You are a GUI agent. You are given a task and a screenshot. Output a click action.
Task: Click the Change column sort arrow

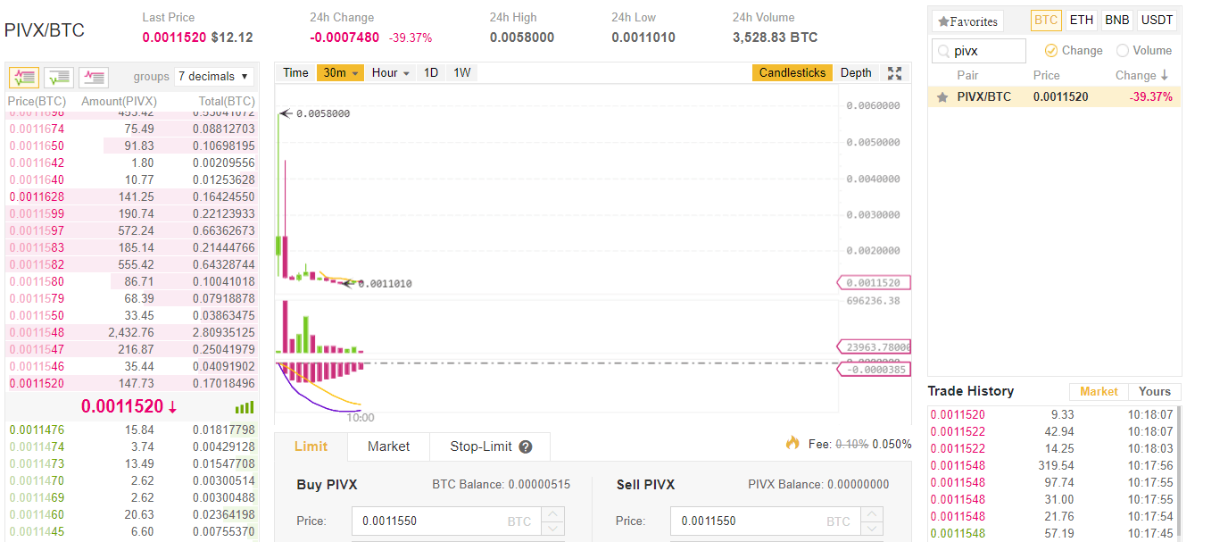(1165, 76)
